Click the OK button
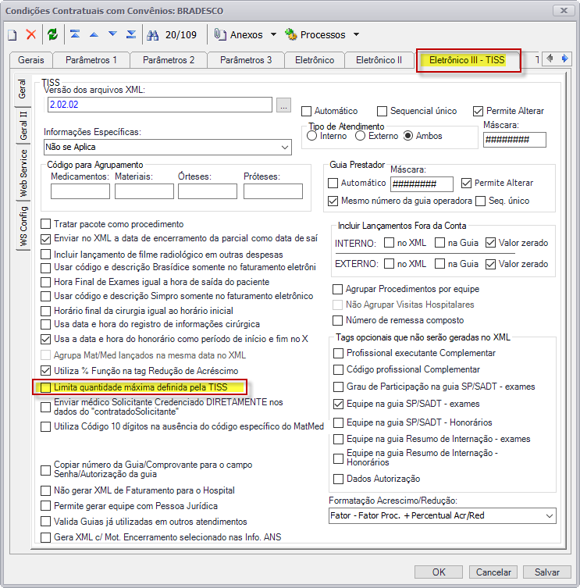 pyautogui.click(x=439, y=572)
